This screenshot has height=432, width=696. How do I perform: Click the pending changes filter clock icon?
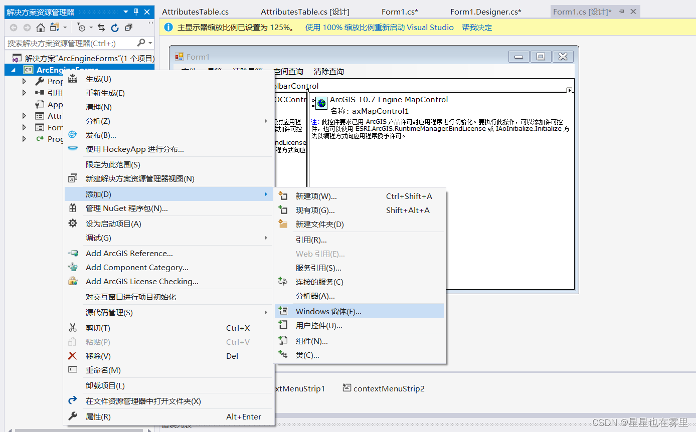(x=82, y=28)
